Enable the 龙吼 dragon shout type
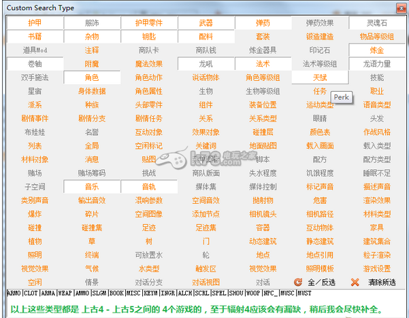This screenshot has height=318, width=409. (x=206, y=63)
